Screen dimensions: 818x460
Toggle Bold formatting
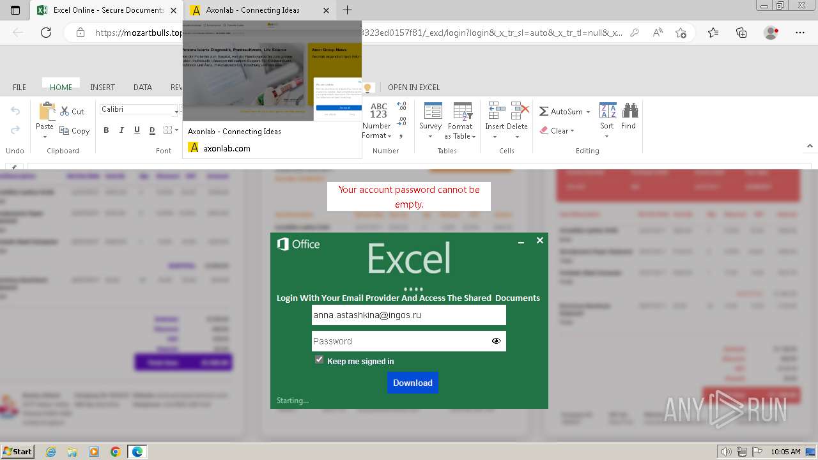(x=106, y=130)
